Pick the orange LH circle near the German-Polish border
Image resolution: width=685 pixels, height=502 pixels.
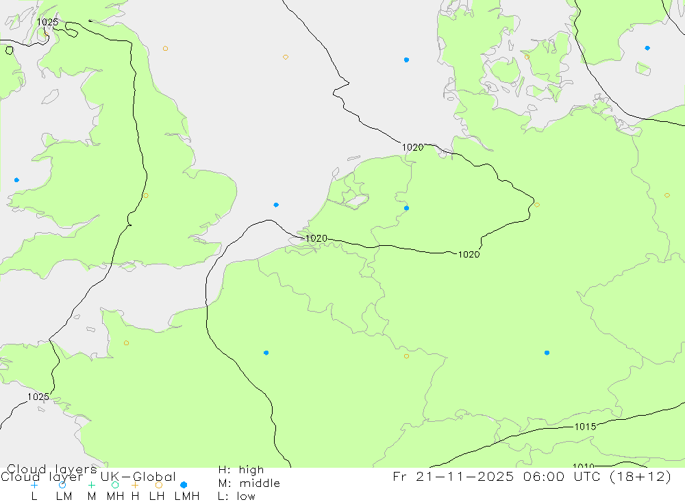click(x=667, y=195)
